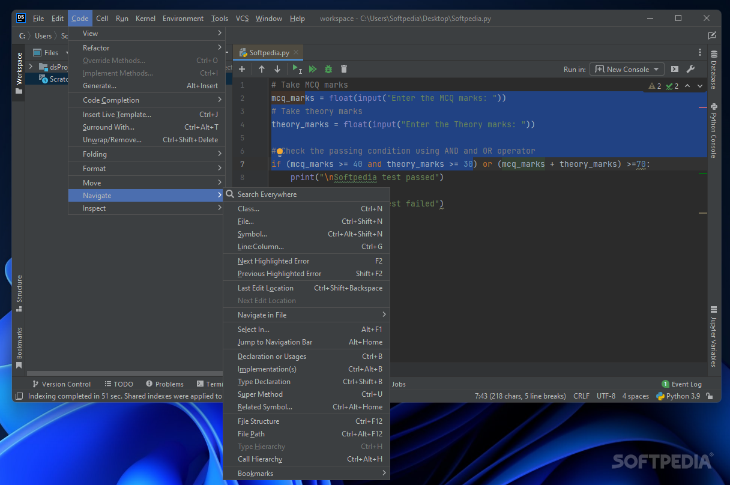The width and height of the screenshot is (730, 485).
Task: Open the VCS menu
Action: (x=242, y=19)
